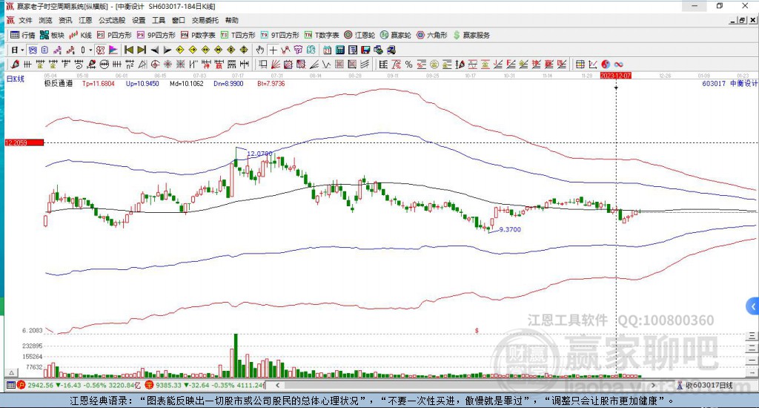Open the 六角形 hexagon chart tool
Viewport: 759px width, 408px height.
431,35
